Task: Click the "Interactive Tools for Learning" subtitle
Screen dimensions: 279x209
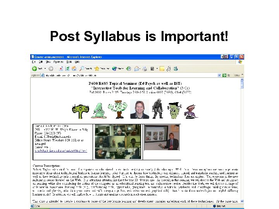Action: 140,88
